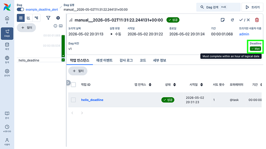Click the run title success badge

tap(173, 20)
